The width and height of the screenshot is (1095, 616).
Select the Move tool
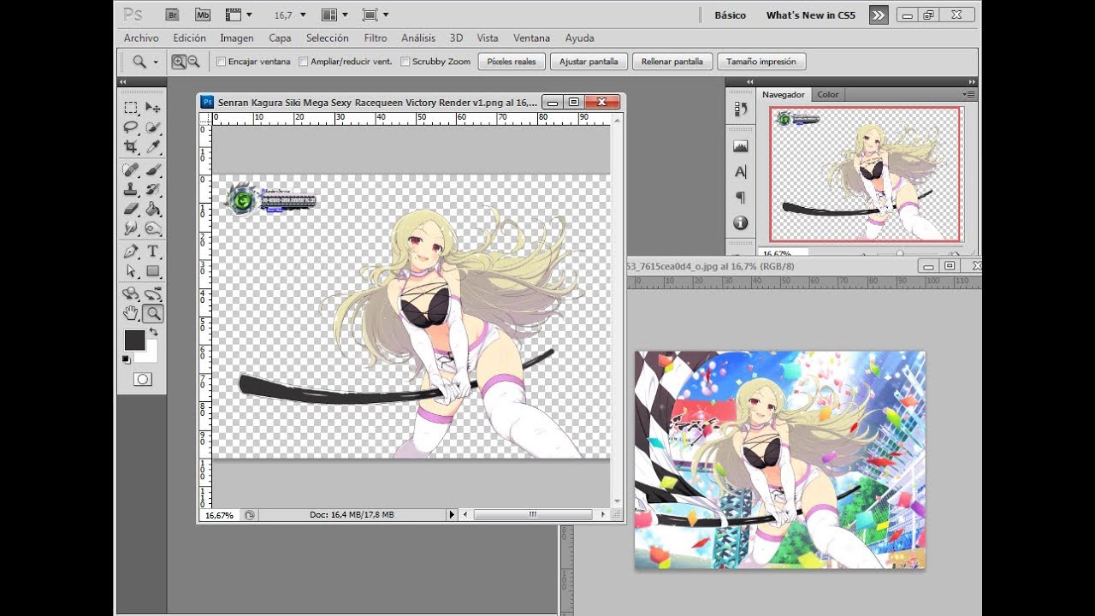click(153, 107)
